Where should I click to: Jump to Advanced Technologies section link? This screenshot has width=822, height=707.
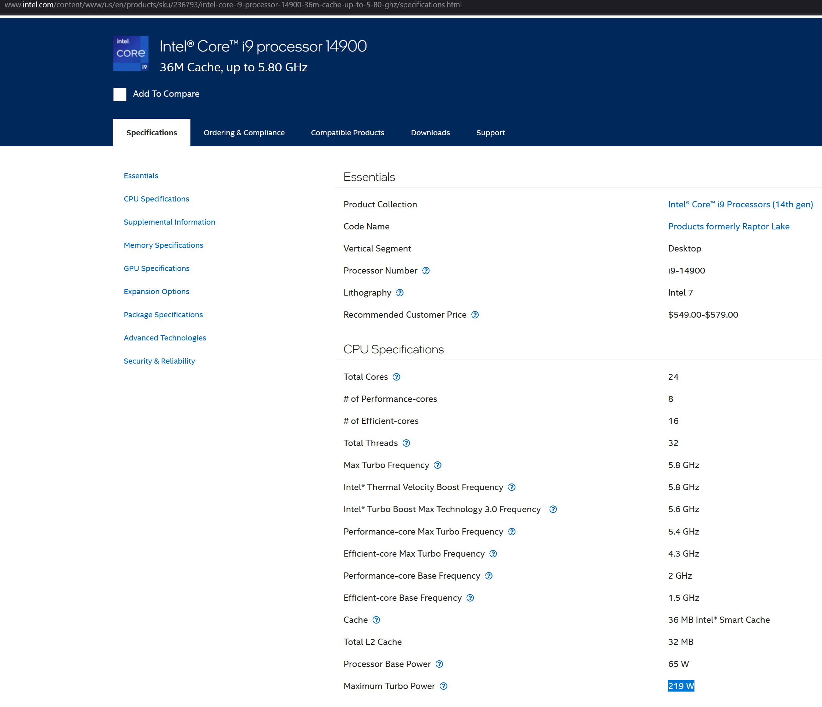(165, 338)
